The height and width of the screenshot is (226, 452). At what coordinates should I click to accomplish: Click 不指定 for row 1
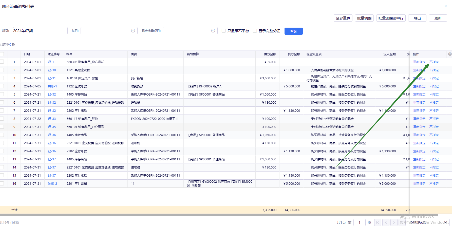click(434, 62)
